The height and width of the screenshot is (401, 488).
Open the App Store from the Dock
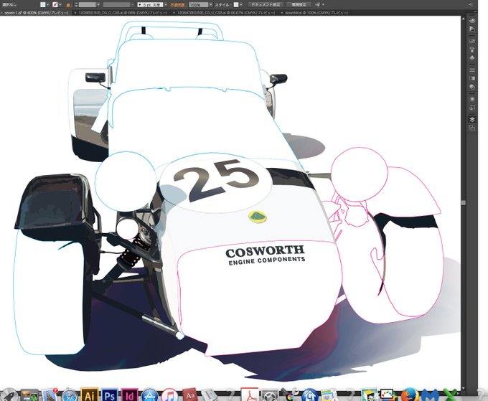tap(150, 395)
